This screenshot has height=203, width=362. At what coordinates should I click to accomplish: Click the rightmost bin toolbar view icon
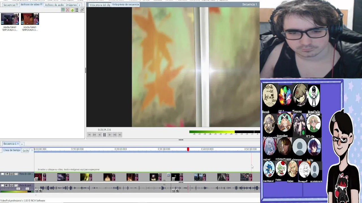pyautogui.click(x=82, y=10)
